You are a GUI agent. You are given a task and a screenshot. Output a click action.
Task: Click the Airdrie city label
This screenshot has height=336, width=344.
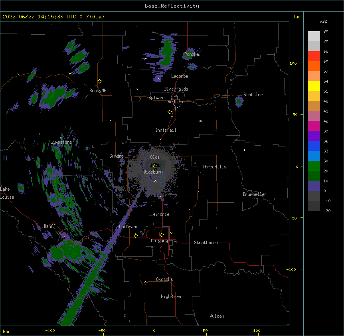point(161,214)
